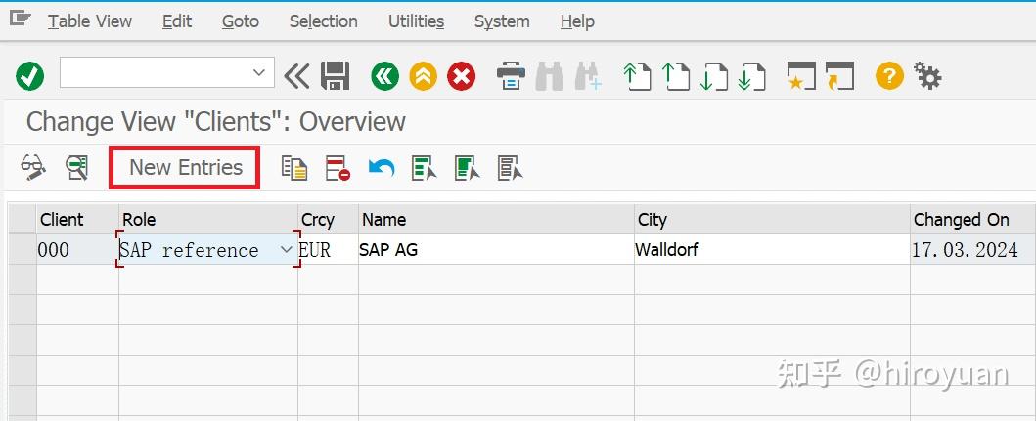Click the 17.03.2024 date cell
1036x421 pixels.
(972, 249)
